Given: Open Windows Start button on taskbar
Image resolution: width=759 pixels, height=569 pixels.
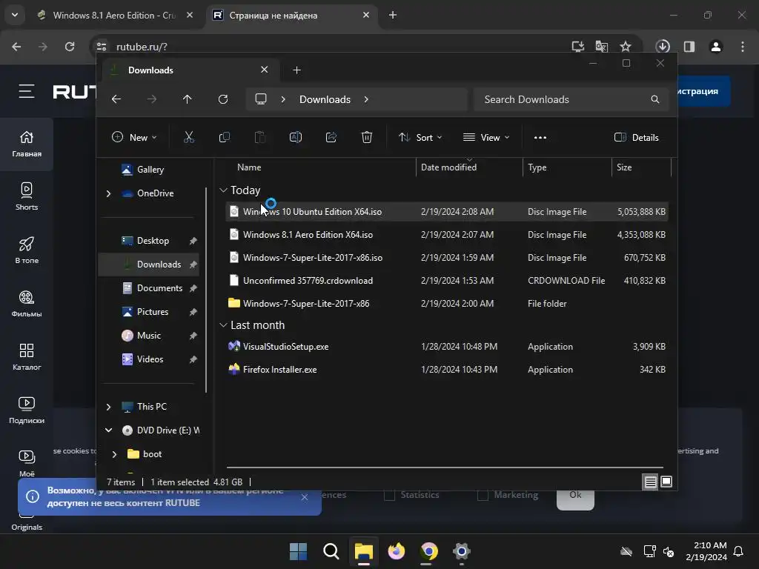Looking at the screenshot, I should point(298,551).
